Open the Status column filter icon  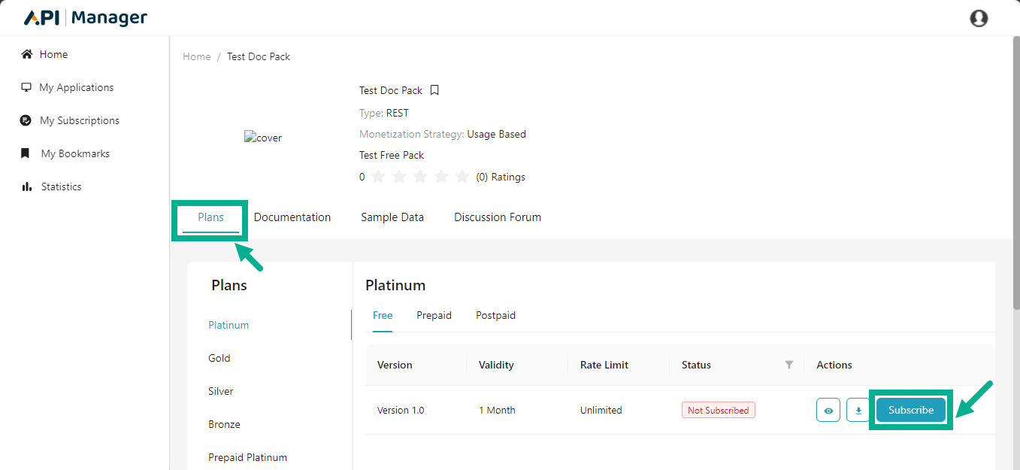(x=788, y=365)
